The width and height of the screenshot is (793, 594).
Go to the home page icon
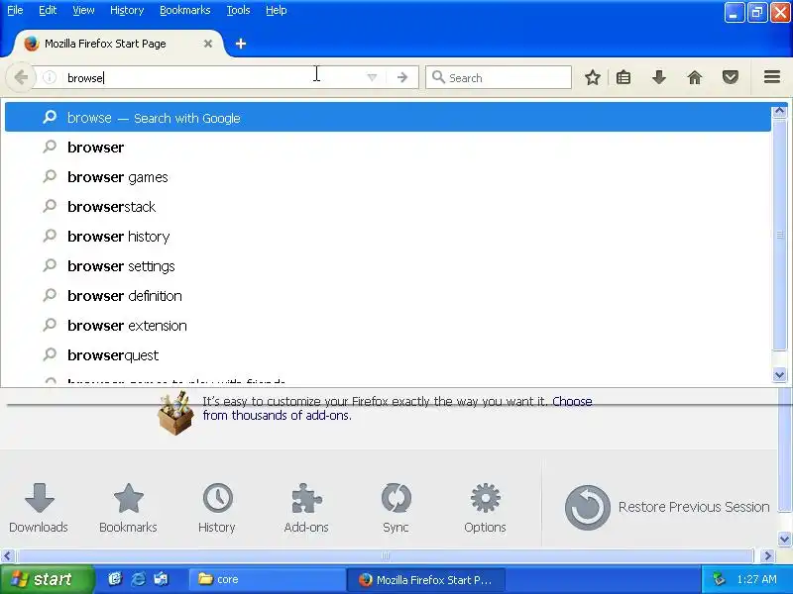[695, 78]
